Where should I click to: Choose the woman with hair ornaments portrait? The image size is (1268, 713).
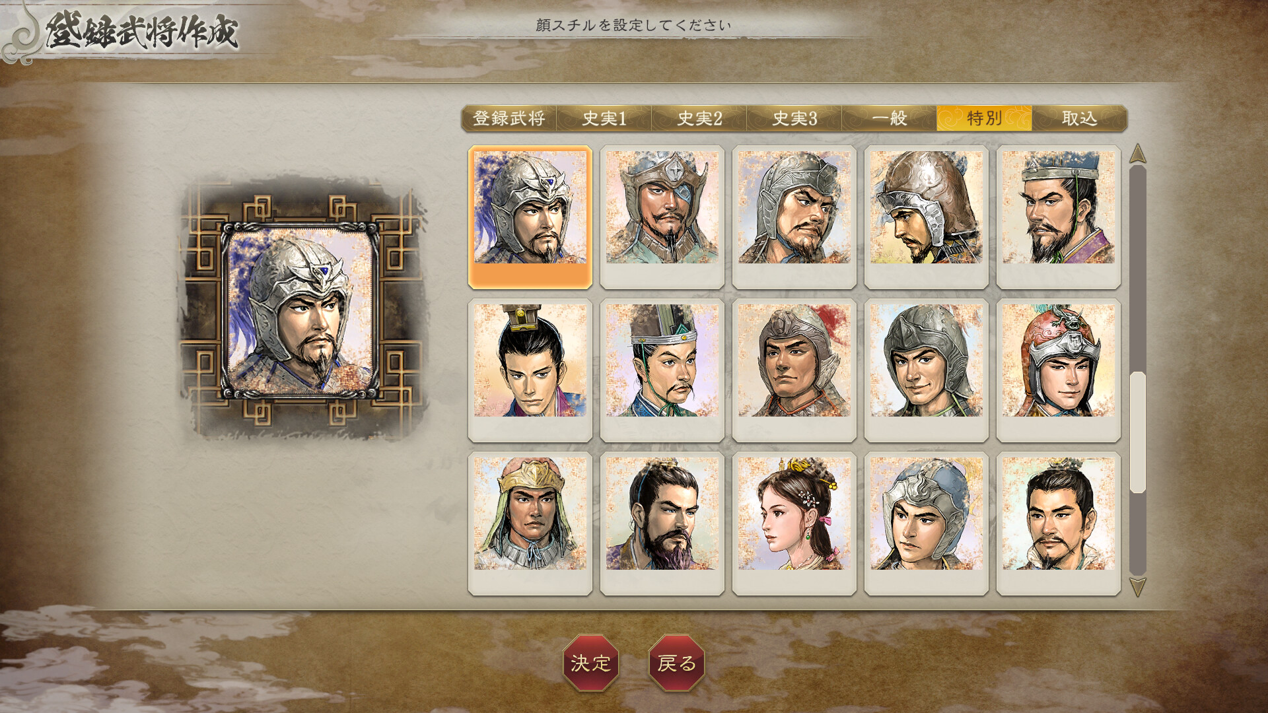794,524
